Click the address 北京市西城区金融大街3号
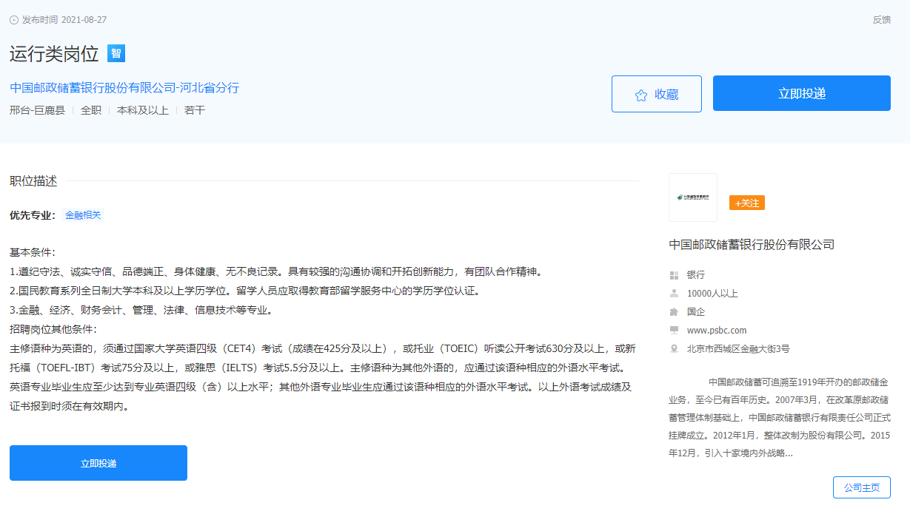The image size is (910, 514). click(738, 349)
